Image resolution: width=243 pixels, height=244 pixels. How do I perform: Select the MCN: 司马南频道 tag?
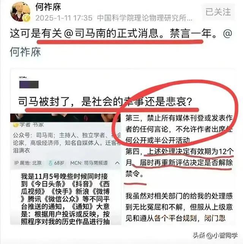click(89, 163)
